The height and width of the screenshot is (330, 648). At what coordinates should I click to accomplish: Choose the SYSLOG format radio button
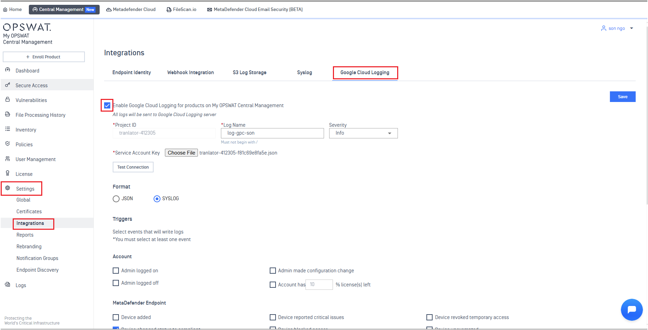click(157, 199)
